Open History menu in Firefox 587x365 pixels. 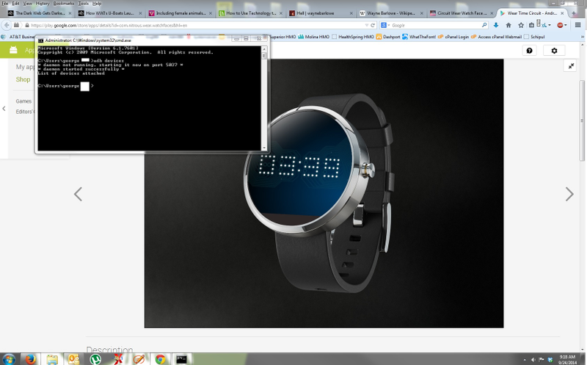pyautogui.click(x=43, y=4)
